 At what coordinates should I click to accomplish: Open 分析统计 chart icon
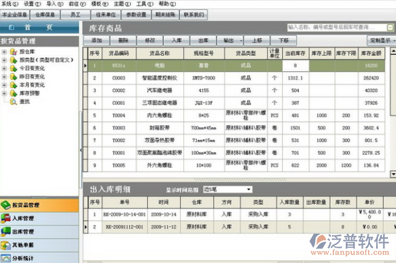pos(5,258)
